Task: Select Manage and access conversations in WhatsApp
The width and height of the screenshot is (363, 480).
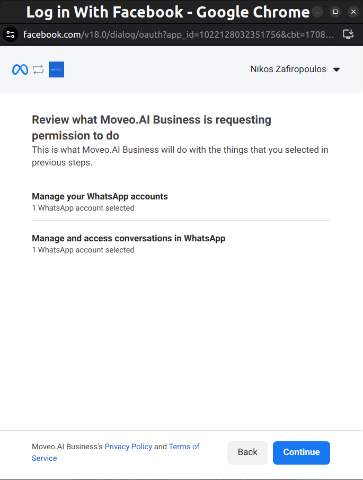Action: coord(128,238)
